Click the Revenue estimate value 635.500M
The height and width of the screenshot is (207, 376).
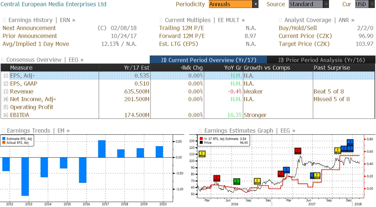[137, 92]
